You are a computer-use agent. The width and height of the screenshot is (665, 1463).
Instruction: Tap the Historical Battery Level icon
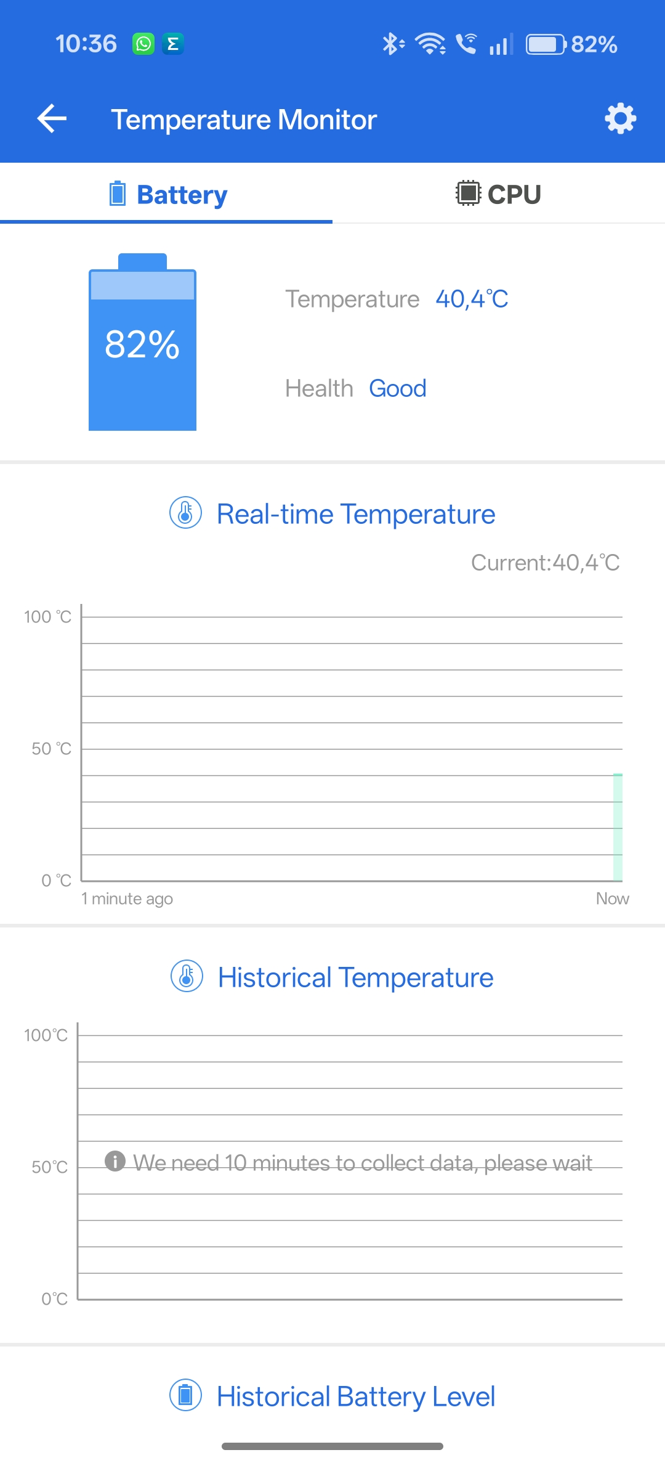pyautogui.click(x=185, y=1395)
